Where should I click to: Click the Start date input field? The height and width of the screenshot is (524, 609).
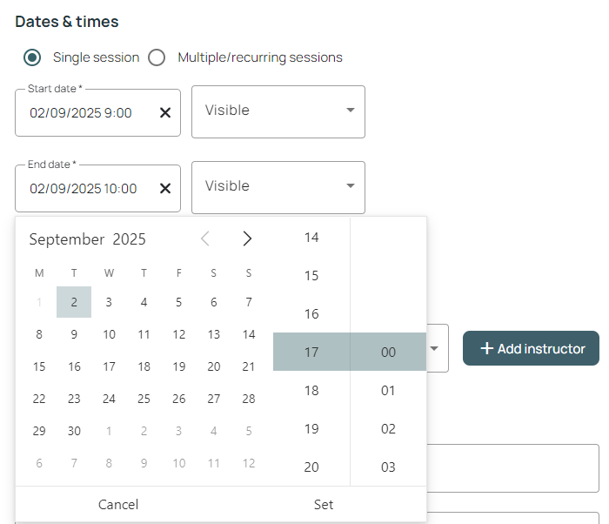tap(87, 113)
